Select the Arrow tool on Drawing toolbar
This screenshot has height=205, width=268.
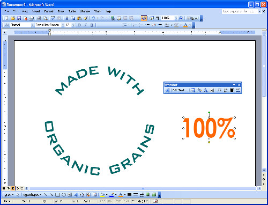pyautogui.click(x=51, y=194)
